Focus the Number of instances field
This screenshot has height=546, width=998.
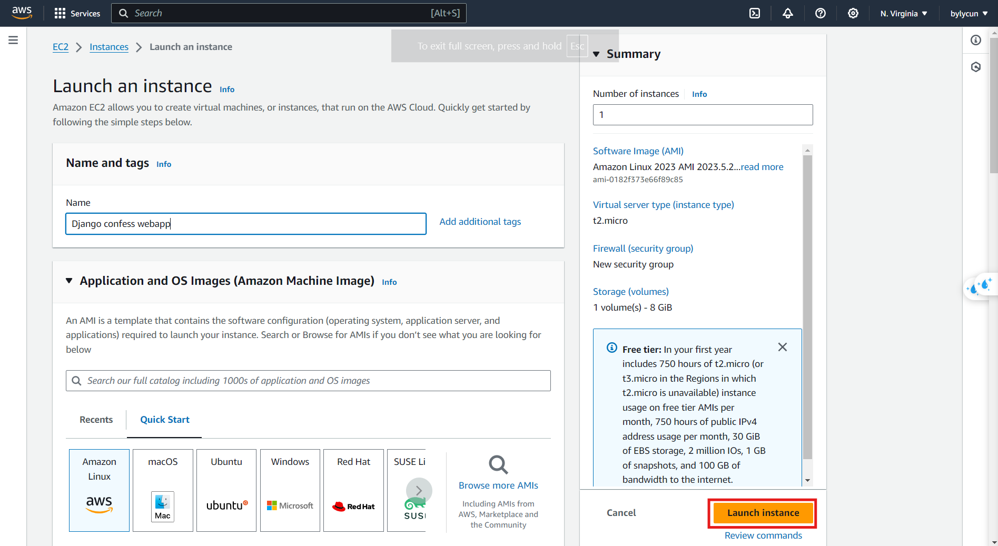[703, 115]
